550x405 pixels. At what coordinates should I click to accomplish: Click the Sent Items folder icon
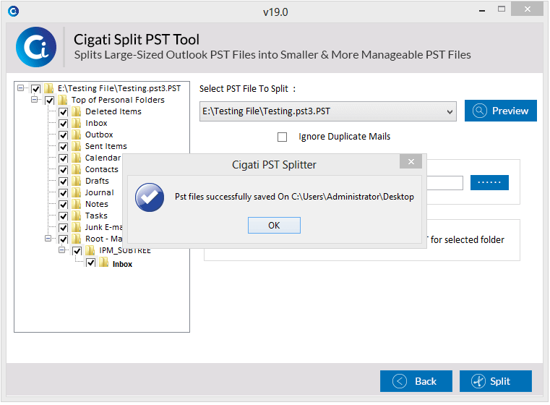pyautogui.click(x=76, y=146)
